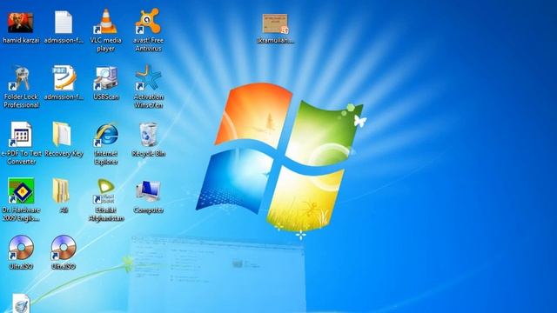Open VLC media player shortcut

click(x=105, y=22)
